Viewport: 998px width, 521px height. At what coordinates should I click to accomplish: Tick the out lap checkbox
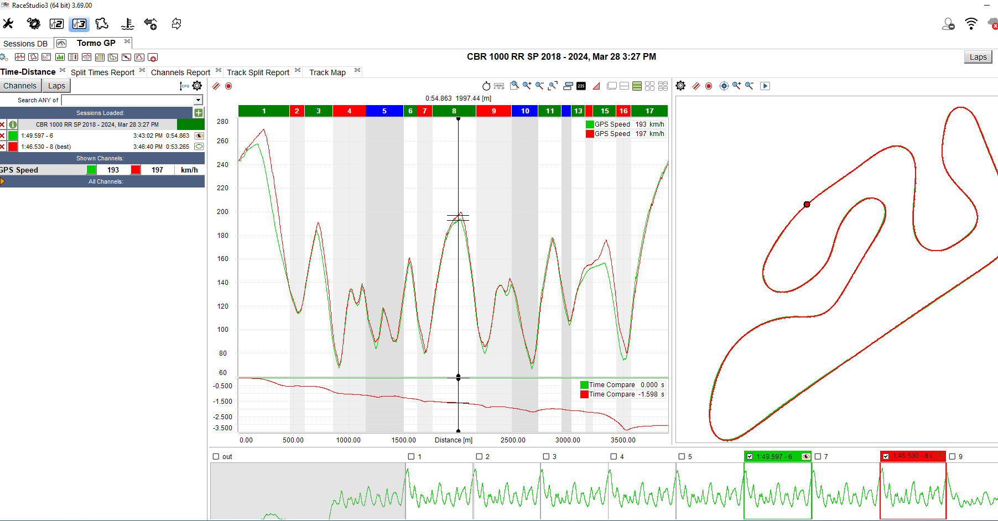coord(216,456)
